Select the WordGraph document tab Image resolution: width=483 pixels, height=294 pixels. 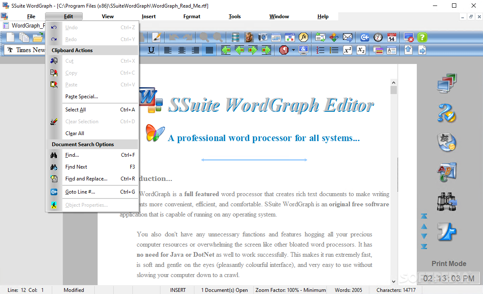click(x=24, y=25)
